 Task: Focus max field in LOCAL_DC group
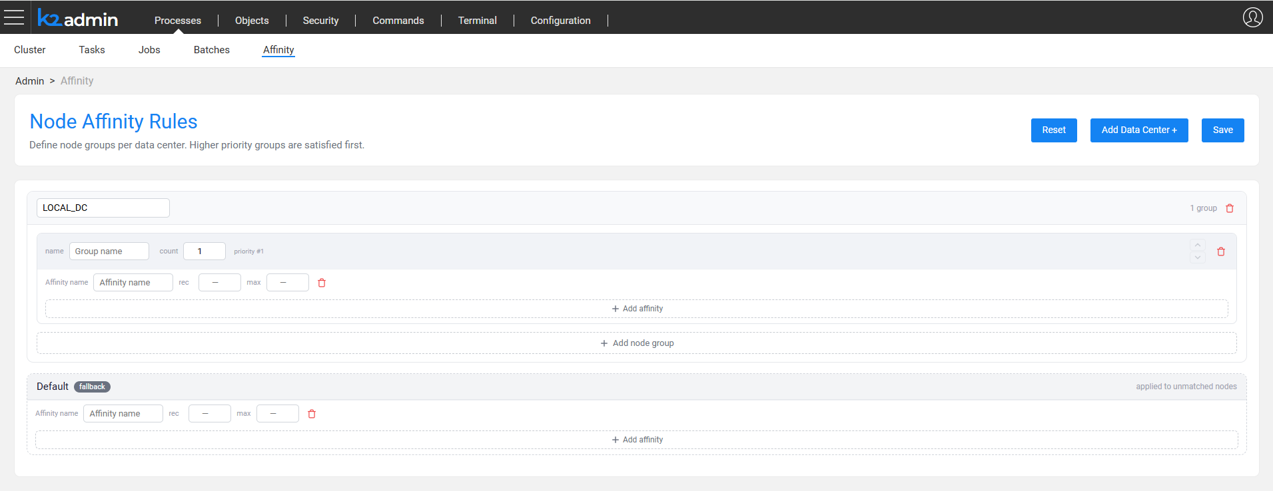pyautogui.click(x=288, y=283)
